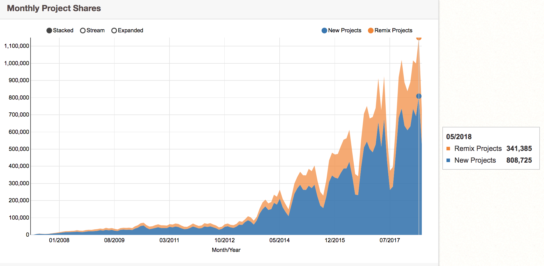Click the 808,725 value in tooltip
Image resolution: width=544 pixels, height=266 pixels.
click(519, 160)
